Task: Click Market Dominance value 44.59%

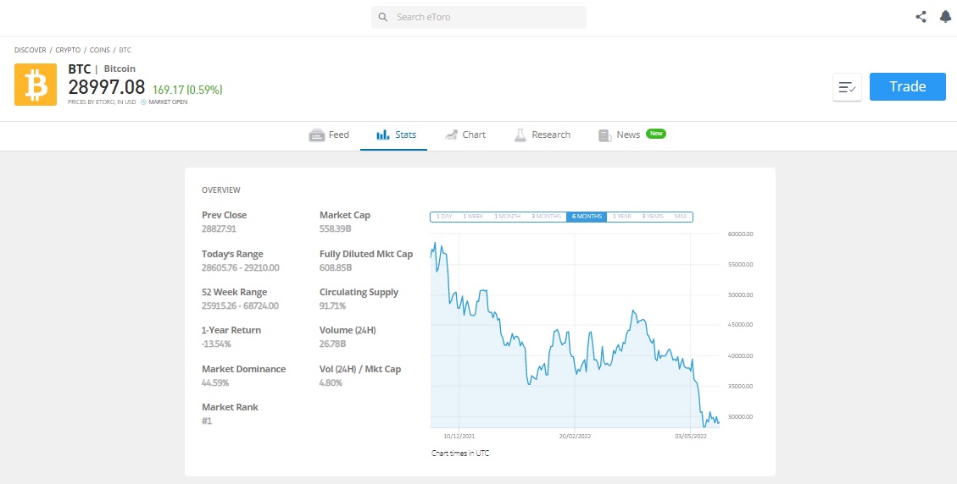Action: pyautogui.click(x=214, y=382)
